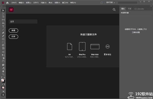Collapse the right panel double-arrow
Image resolution: width=153 pixels, height=99 pixels.
click(151, 6)
